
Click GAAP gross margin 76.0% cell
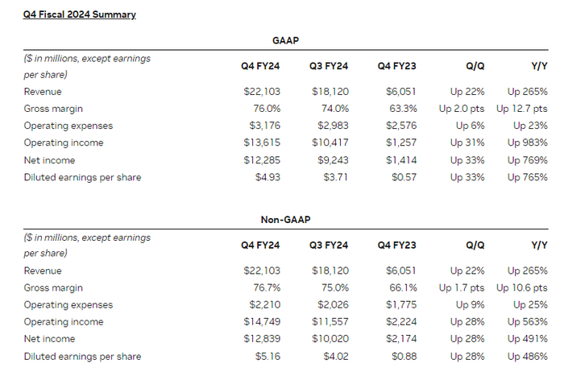(265, 109)
